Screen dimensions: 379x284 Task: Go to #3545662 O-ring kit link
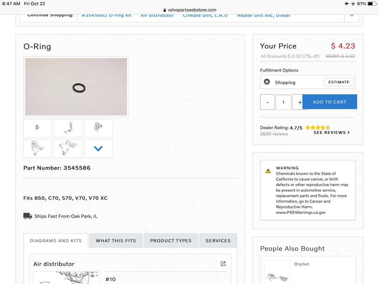pyautogui.click(x=106, y=15)
